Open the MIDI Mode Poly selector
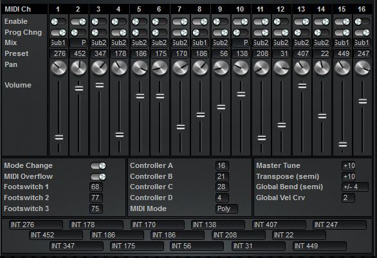This screenshot has height=258, width=377. tap(226, 208)
